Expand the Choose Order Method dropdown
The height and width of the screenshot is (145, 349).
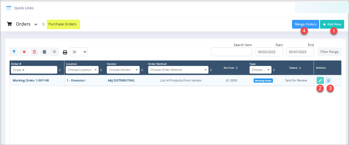click(178, 70)
